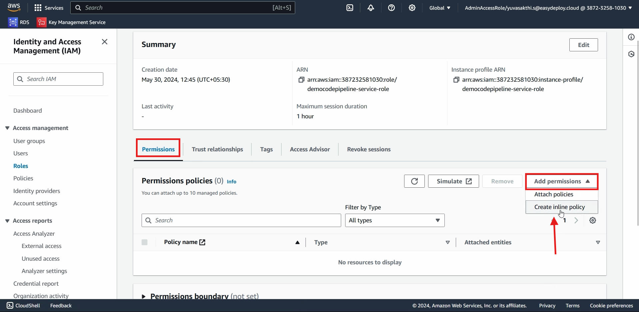Open the account menu for AdminAccessRole

coord(548,8)
